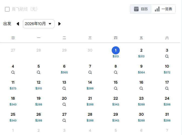
Task: Switch to the 日历 calendar view
Action: point(141,9)
